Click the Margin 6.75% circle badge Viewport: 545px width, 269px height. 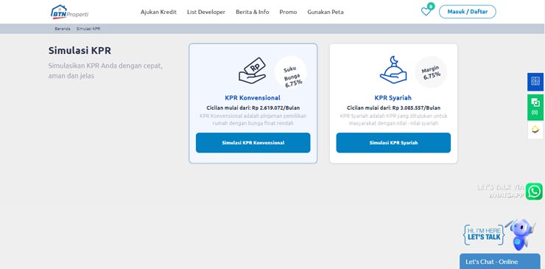pos(431,72)
